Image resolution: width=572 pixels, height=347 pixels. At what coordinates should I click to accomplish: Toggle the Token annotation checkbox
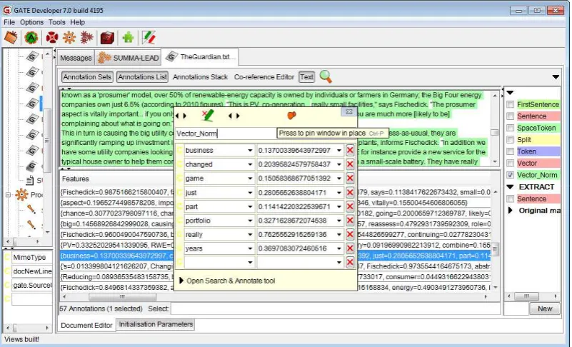point(511,151)
